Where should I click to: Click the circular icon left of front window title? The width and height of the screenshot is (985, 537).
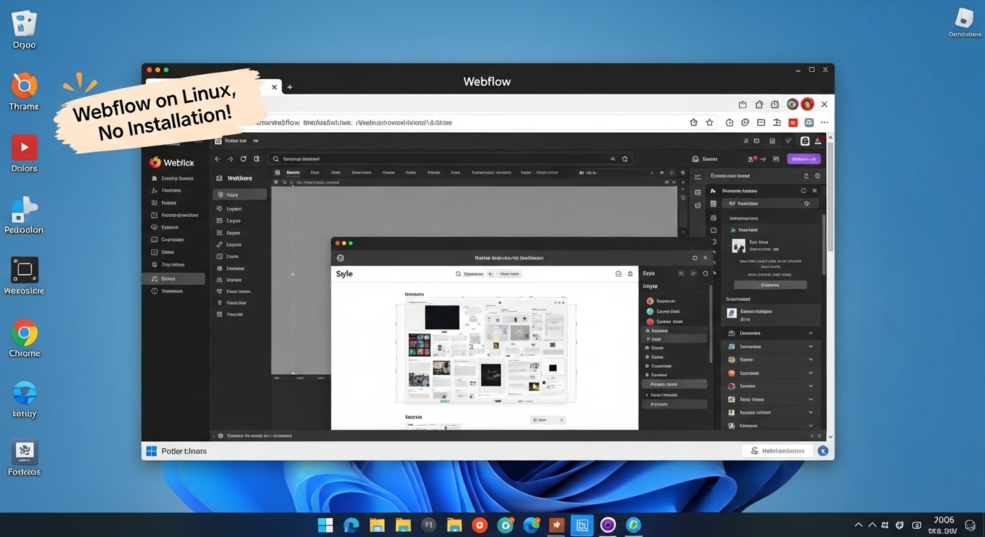341,257
